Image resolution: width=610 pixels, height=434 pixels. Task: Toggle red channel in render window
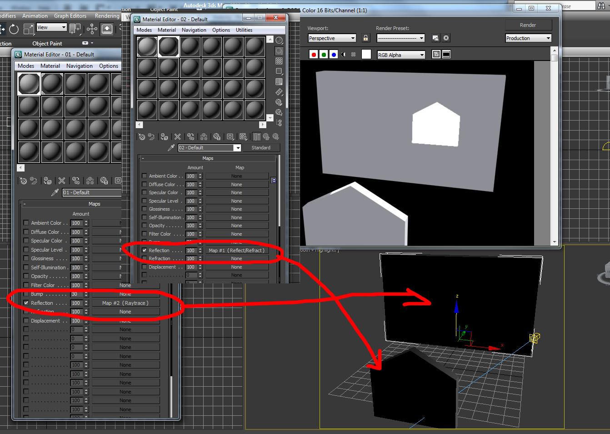point(314,55)
